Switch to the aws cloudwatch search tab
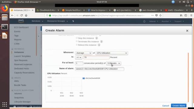The height and width of the screenshot is (109, 194). pos(151,10)
